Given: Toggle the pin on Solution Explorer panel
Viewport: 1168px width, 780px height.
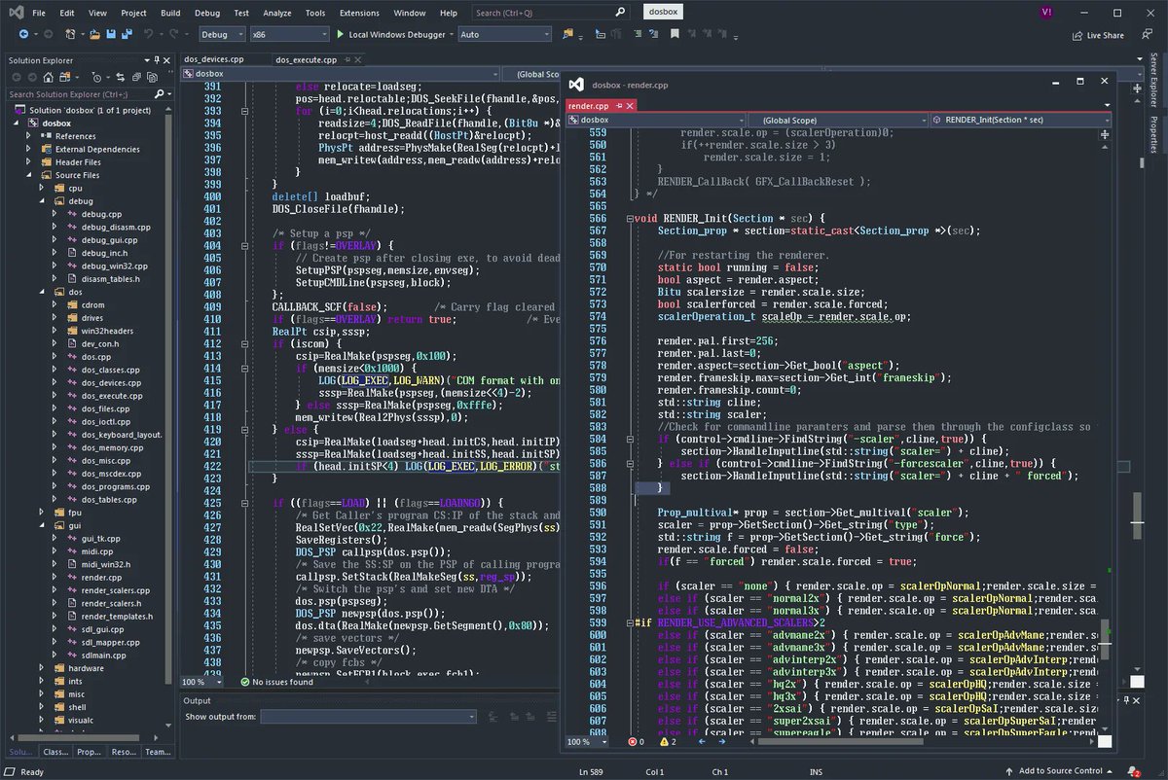Looking at the screenshot, I should pyautogui.click(x=157, y=60).
